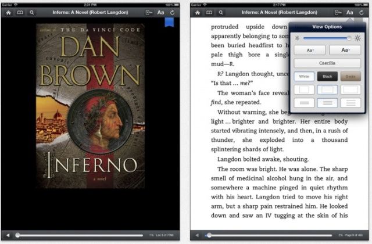This screenshot has height=244, width=372.
Task: Choose the wide line spacing option
Action: coord(350,103)
